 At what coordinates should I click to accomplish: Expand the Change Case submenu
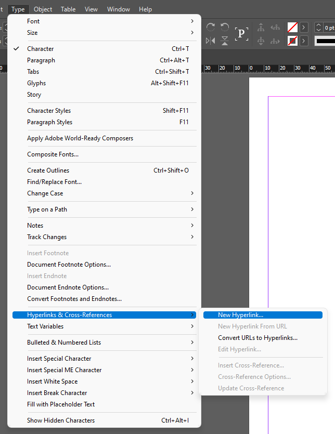point(105,193)
